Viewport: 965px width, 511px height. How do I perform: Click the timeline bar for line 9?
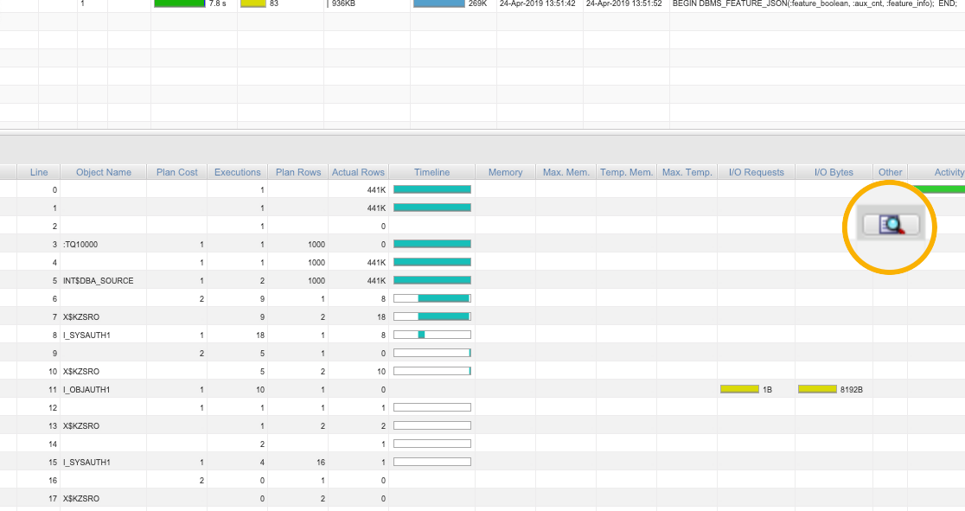coord(432,354)
